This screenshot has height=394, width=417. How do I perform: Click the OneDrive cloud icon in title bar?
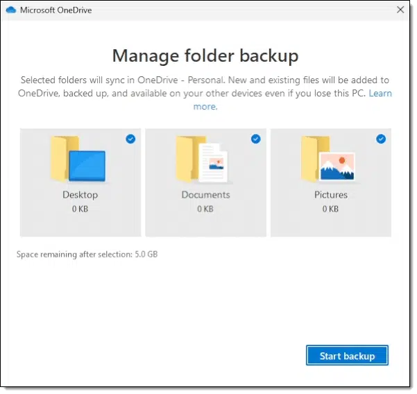click(11, 10)
